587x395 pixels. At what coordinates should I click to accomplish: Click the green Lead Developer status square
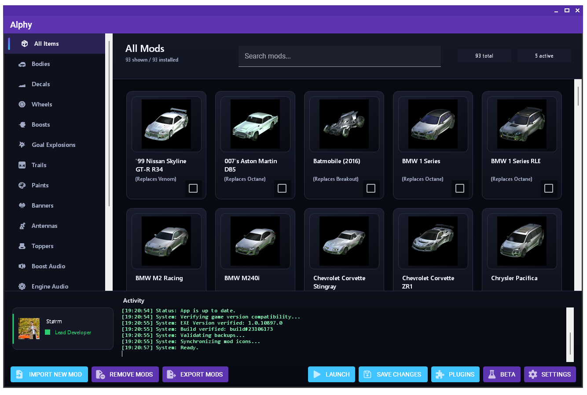click(48, 332)
